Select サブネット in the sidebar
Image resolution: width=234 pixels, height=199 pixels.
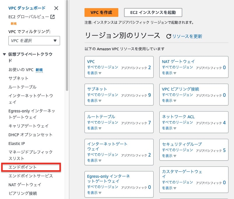pyautogui.click(x=18, y=78)
